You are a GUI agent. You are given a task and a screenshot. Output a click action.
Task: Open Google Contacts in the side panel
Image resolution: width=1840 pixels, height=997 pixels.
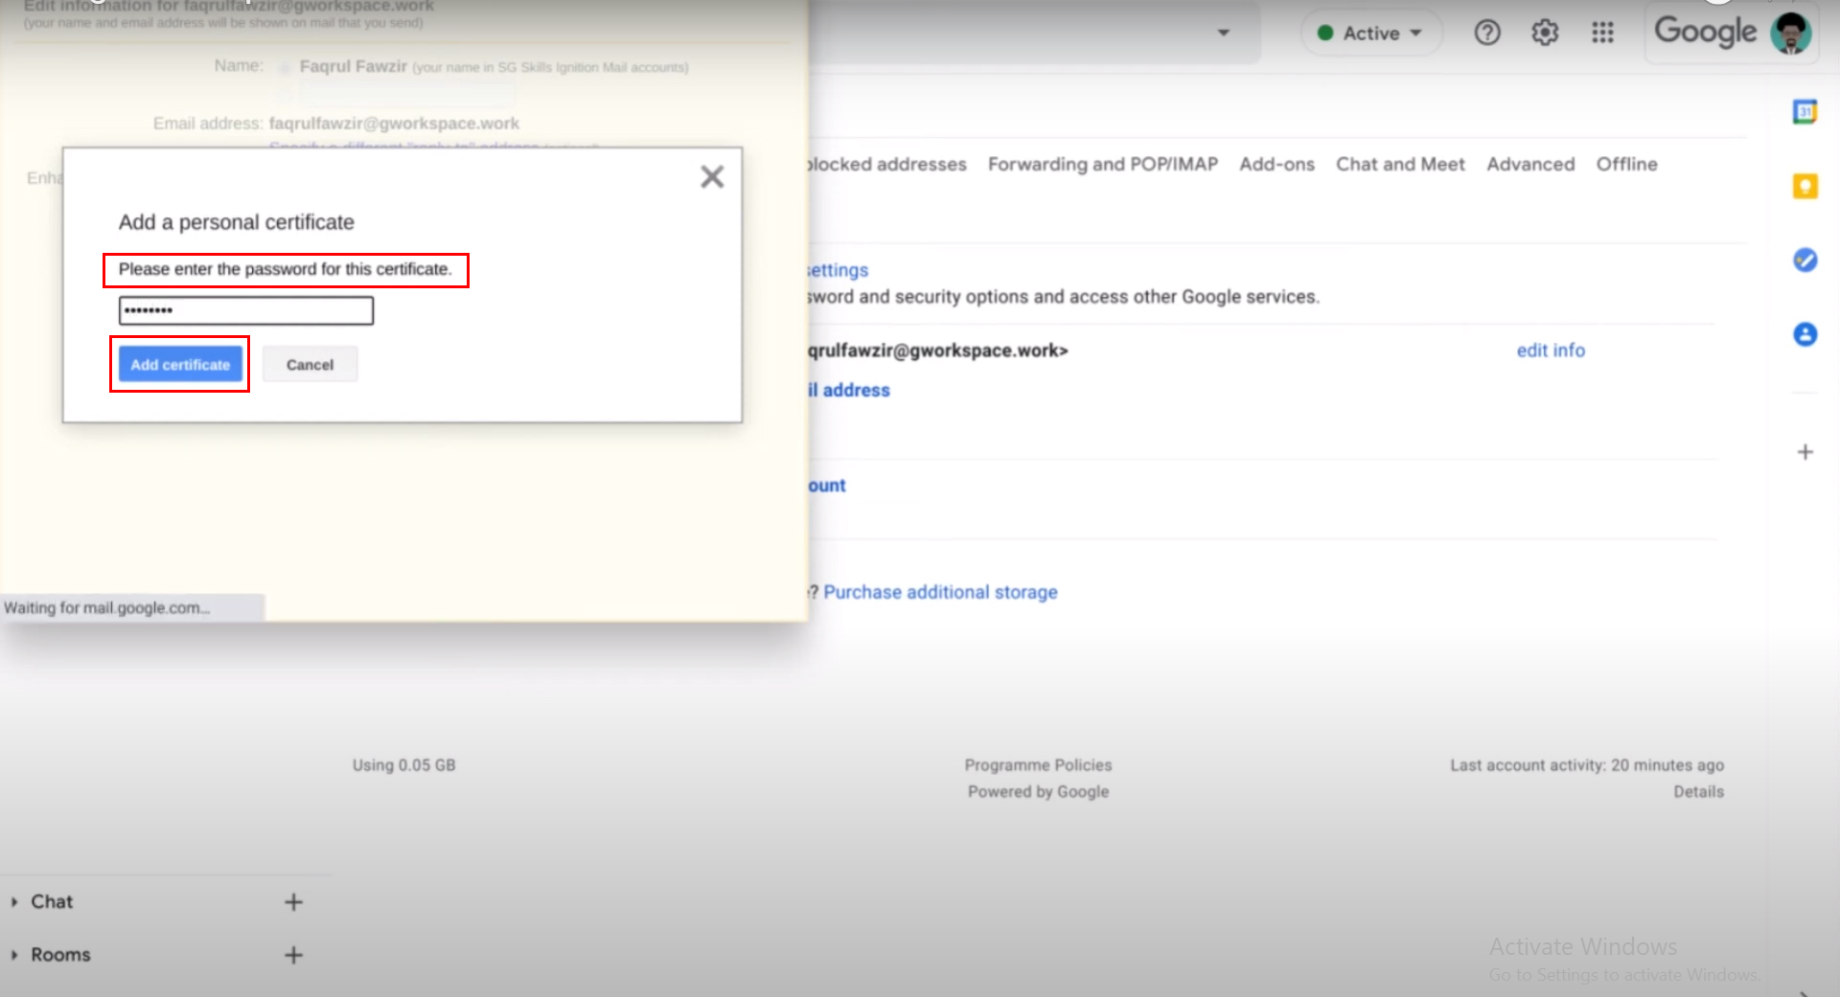coord(1805,334)
